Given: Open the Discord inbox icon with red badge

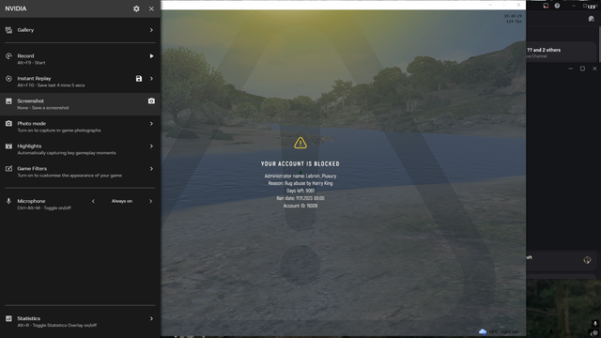Looking at the screenshot, I should tap(546, 6).
